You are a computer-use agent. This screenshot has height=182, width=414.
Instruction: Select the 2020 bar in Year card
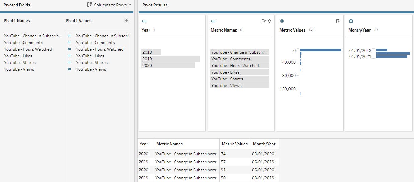click(168, 65)
